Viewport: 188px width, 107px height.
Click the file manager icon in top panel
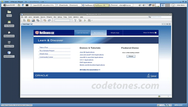(19, 5)
